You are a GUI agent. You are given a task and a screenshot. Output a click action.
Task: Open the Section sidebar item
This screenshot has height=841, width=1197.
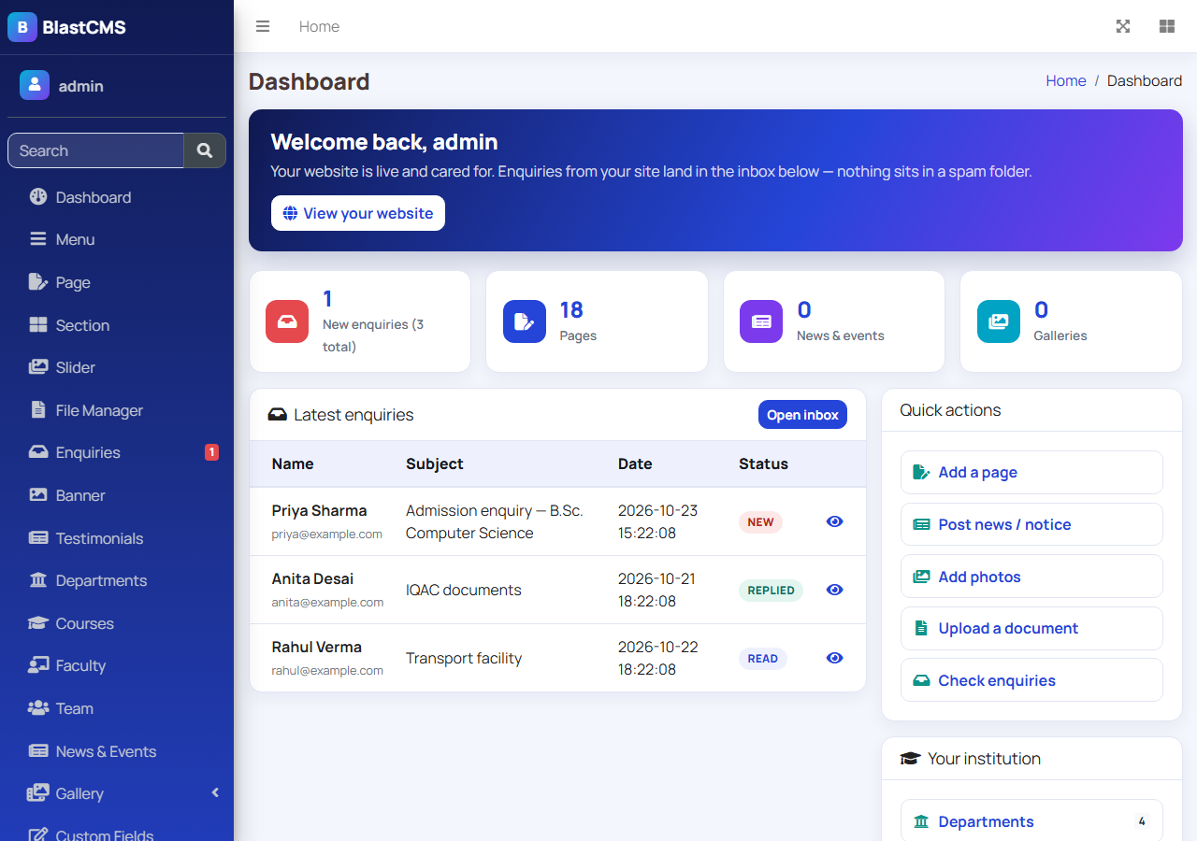[117, 325]
